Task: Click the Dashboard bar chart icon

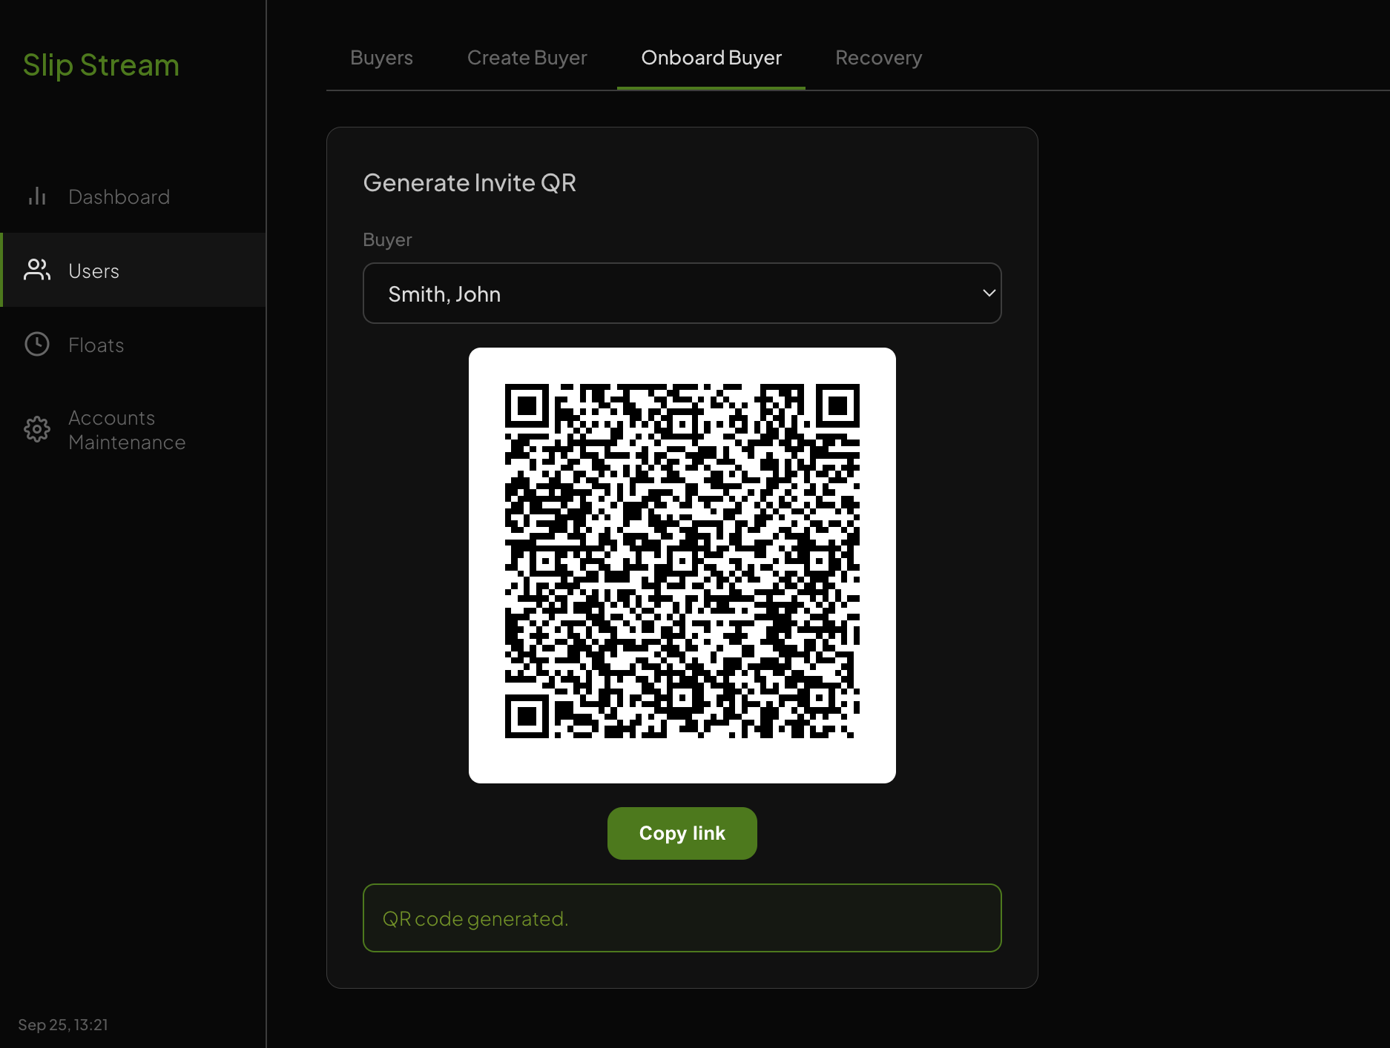Action: click(37, 196)
